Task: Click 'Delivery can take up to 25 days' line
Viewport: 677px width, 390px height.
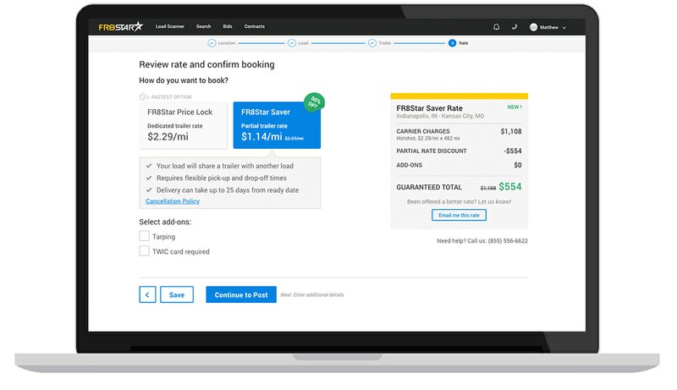Action: click(228, 190)
